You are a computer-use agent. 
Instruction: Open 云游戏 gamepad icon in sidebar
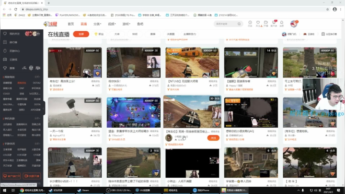(x=5, y=59)
